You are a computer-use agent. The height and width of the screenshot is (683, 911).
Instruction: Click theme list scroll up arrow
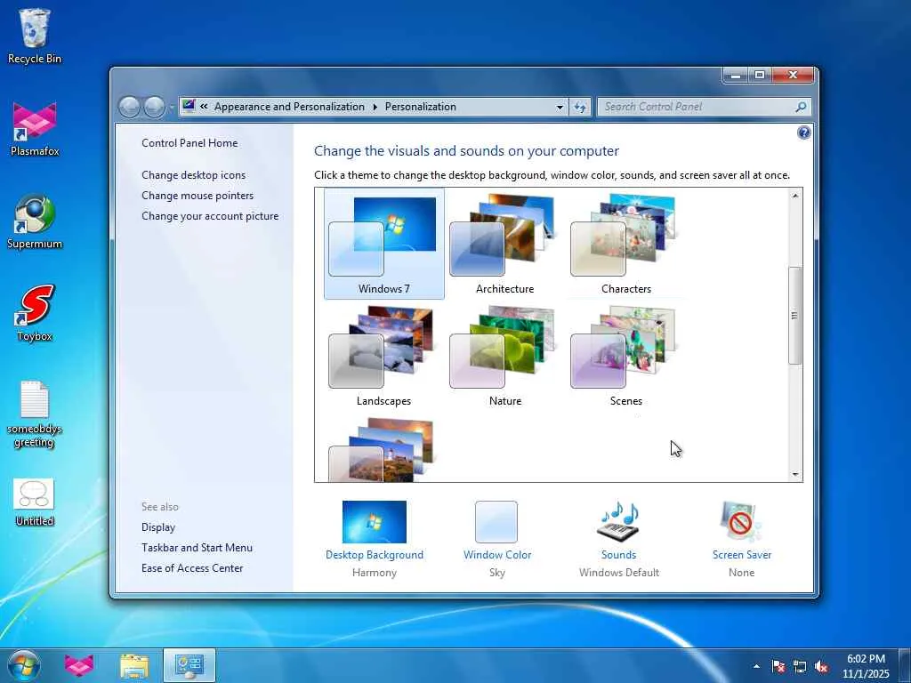pyautogui.click(x=795, y=196)
